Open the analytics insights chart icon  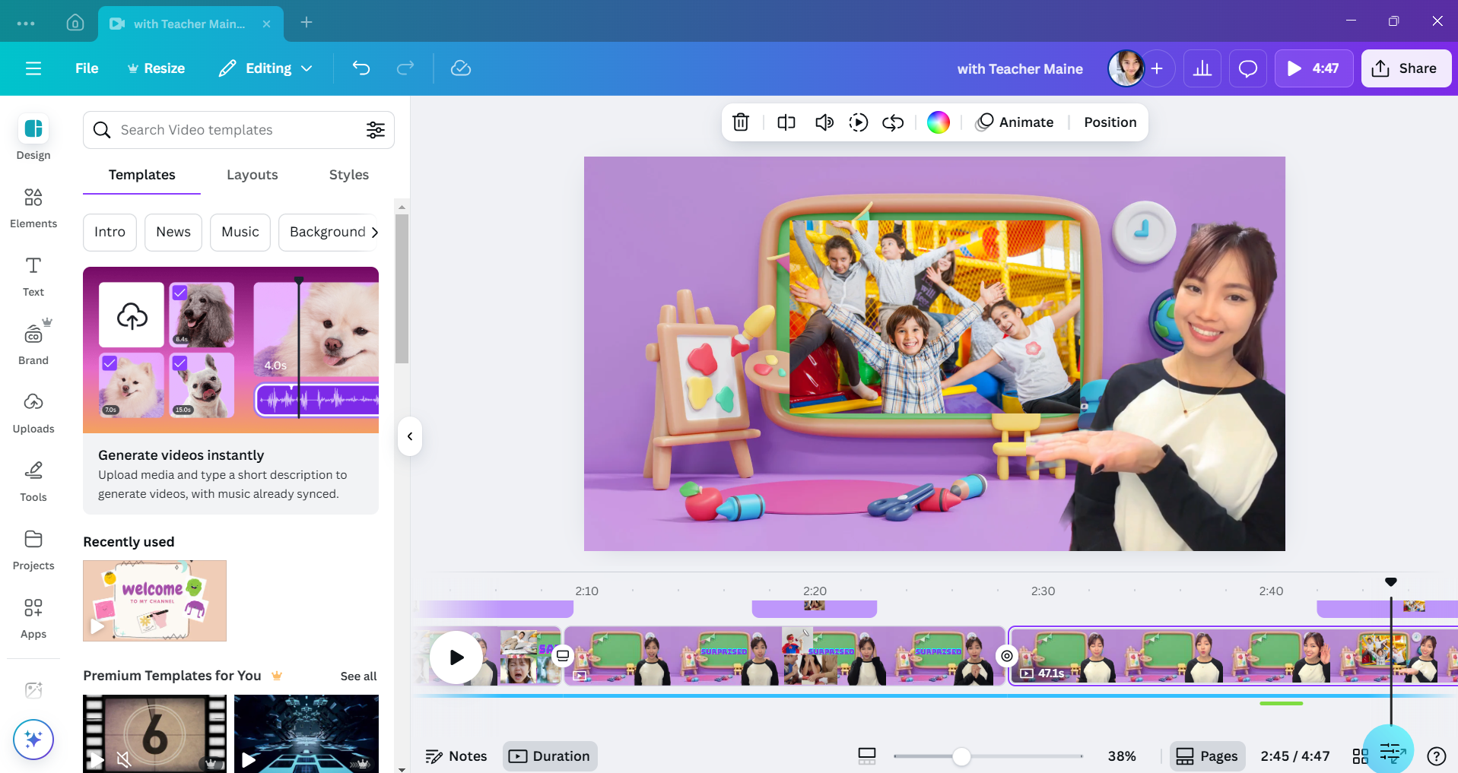pos(1202,68)
